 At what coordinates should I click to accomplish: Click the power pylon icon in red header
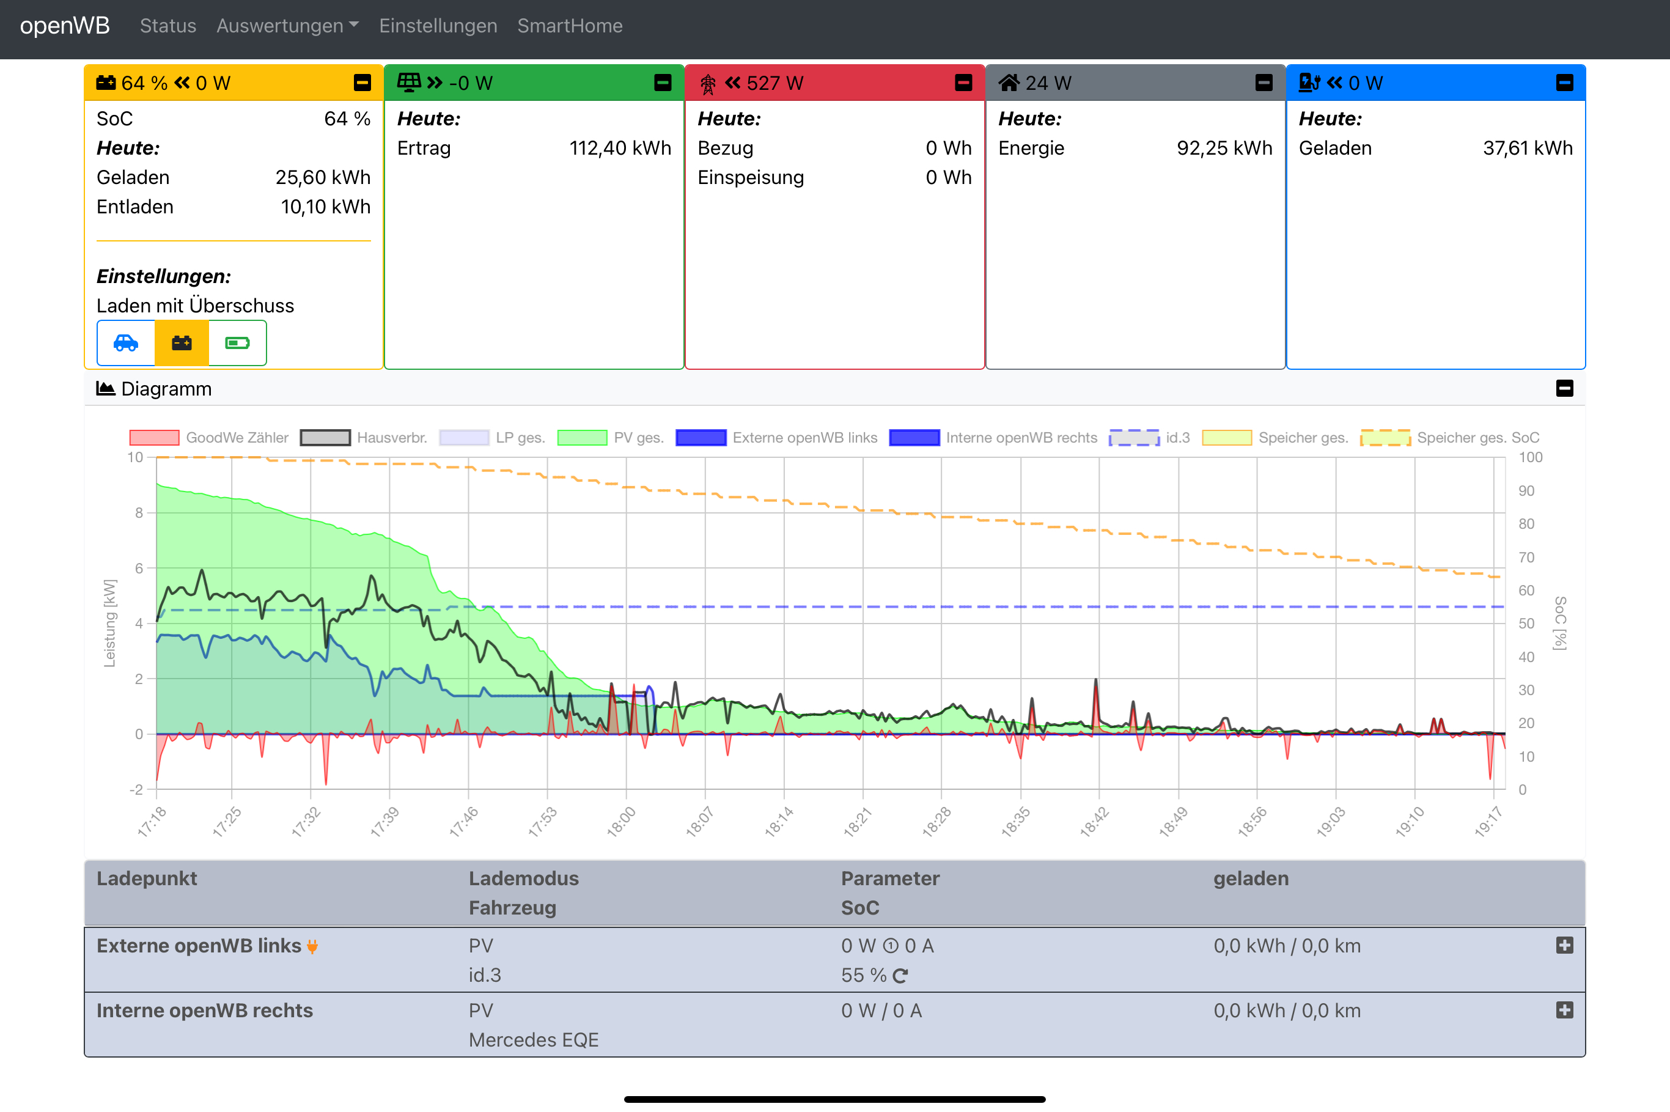708,84
